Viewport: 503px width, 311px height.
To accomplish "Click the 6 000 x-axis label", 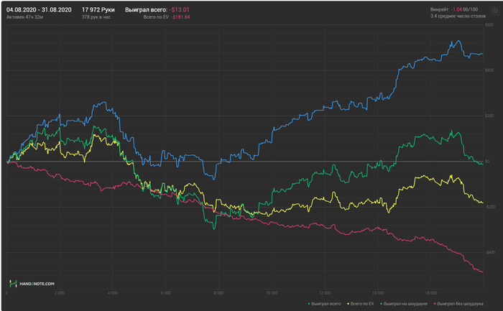I will (x=165, y=293).
